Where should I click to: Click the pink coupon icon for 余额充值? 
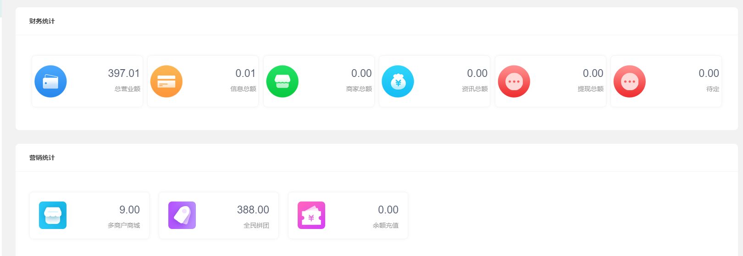pos(311,215)
